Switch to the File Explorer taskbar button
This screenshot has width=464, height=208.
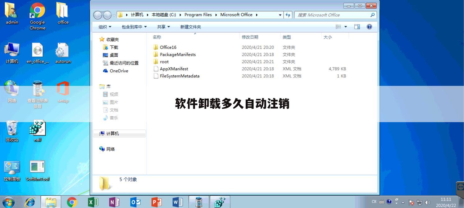pyautogui.click(x=51, y=202)
